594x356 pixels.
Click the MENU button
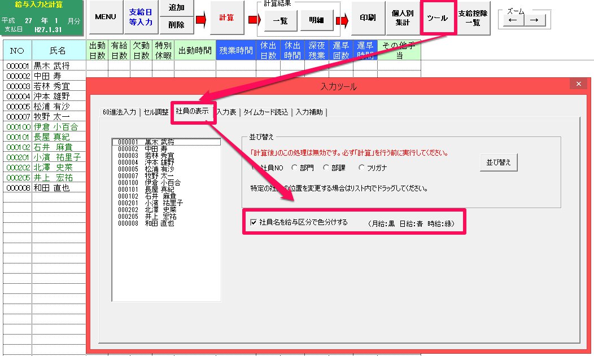[x=106, y=17]
